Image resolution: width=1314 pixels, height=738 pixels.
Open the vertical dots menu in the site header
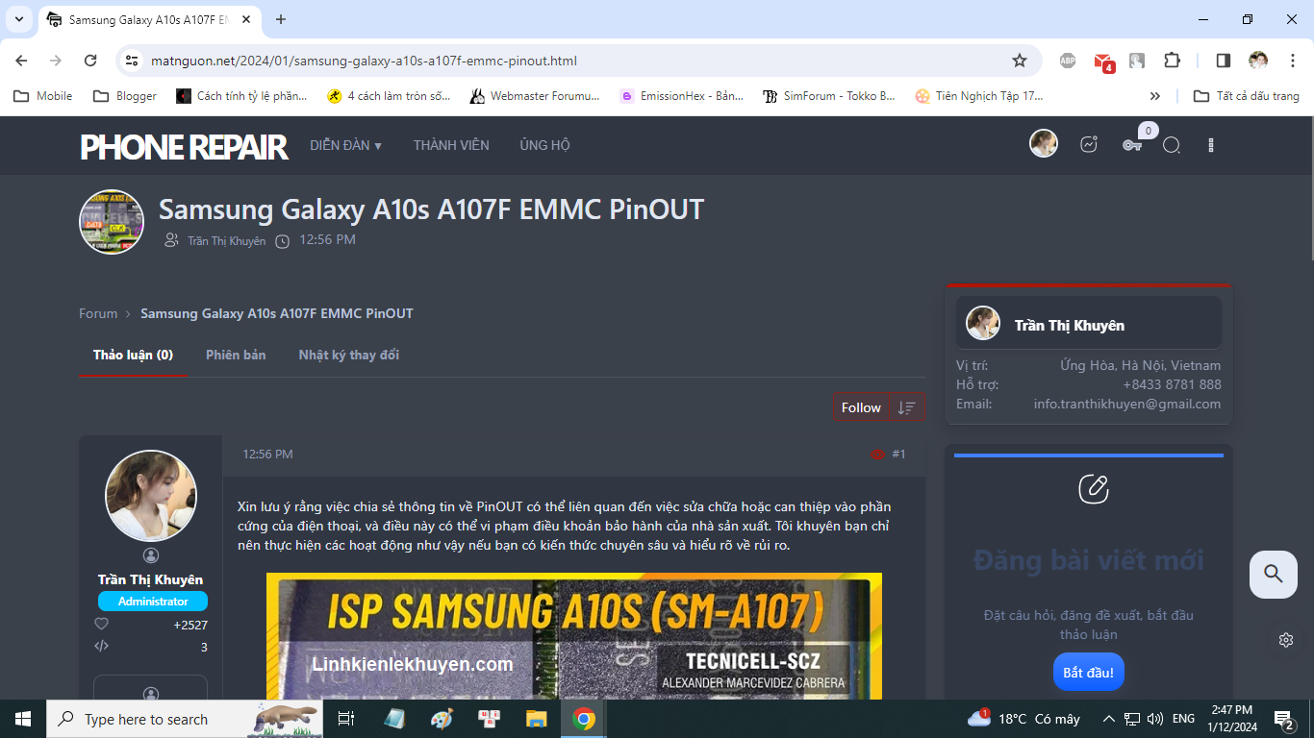tap(1211, 145)
